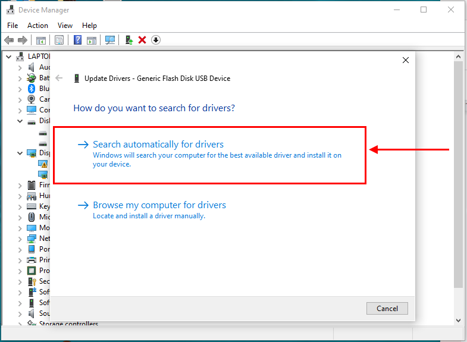Open the Properties toolbar icon
Image resolution: width=467 pixels, height=342 pixels.
click(x=59, y=40)
